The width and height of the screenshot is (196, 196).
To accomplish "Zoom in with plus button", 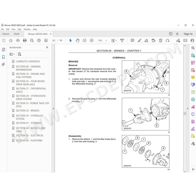I will point(92,40).
